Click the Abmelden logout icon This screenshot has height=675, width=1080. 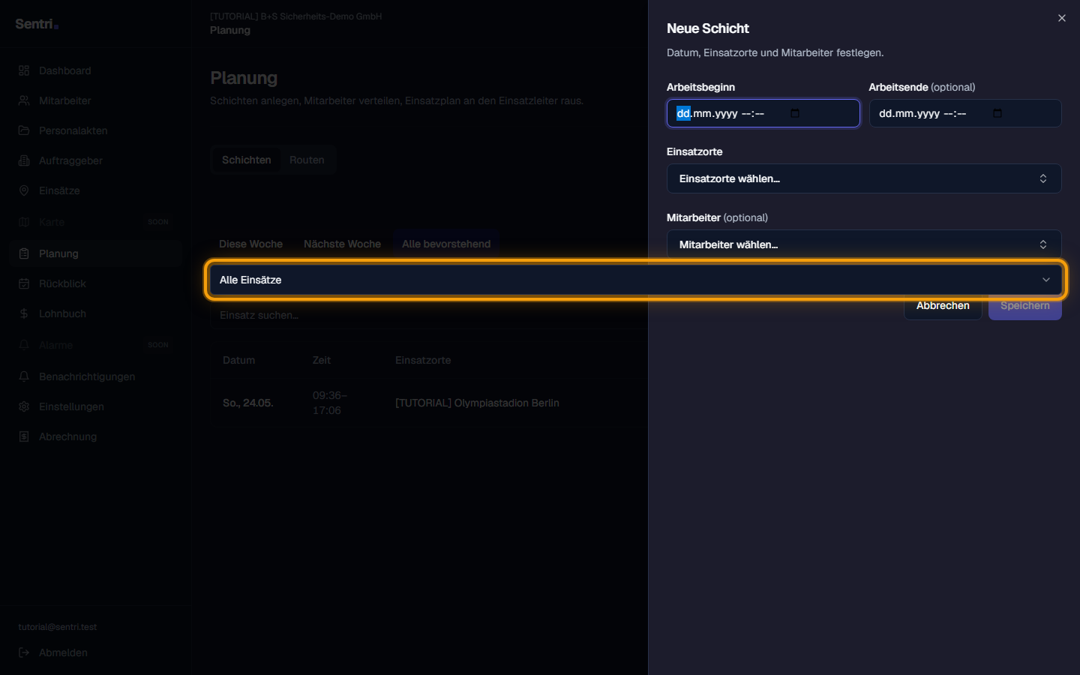pos(24,652)
